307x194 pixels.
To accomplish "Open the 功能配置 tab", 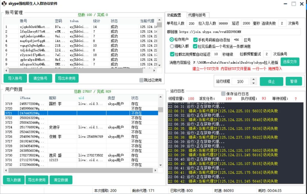I will point(174,15).
